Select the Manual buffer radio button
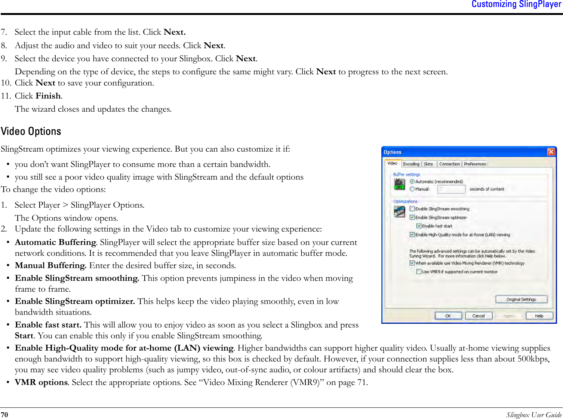The width and height of the screenshot is (563, 419). pos(412,189)
